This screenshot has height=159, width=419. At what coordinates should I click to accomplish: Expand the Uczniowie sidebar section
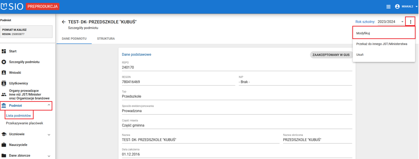[x=49, y=134]
